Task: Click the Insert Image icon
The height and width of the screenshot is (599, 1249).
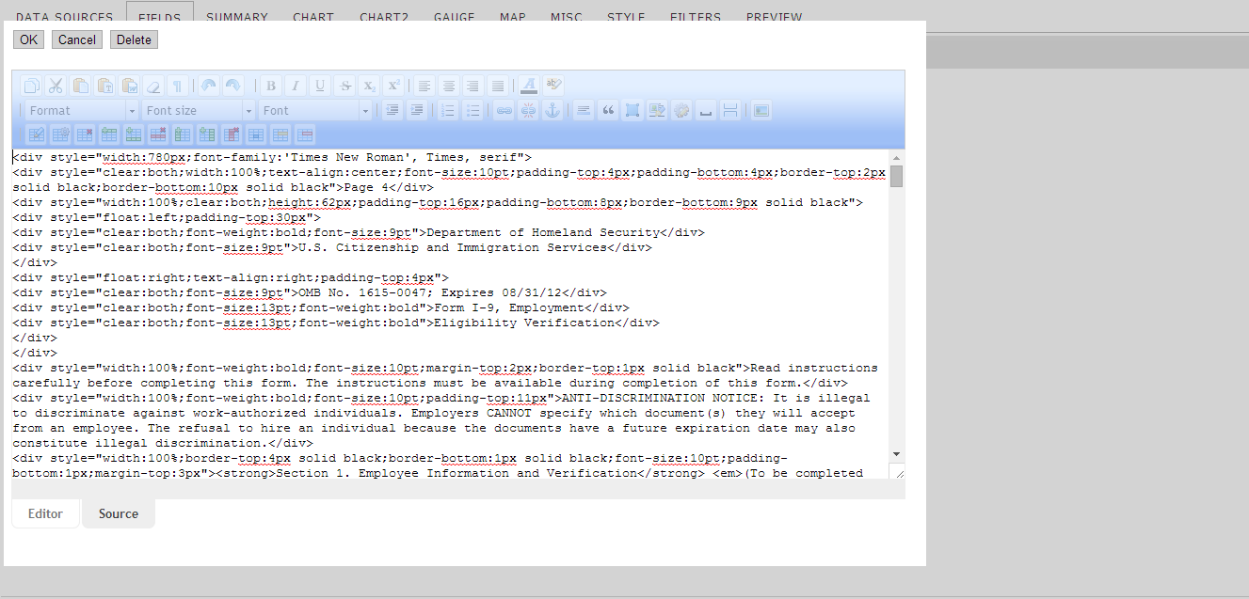Action: tap(761, 110)
